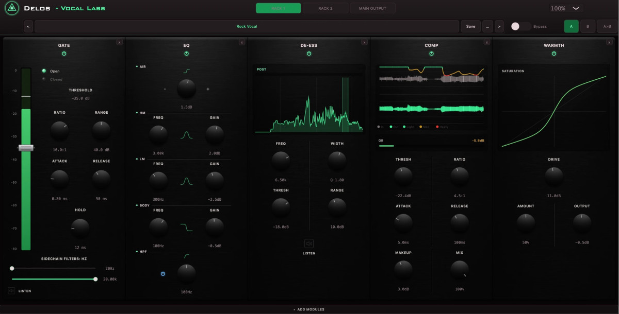Click the COMP Makeup knob
The height and width of the screenshot is (314, 619).
point(403,270)
